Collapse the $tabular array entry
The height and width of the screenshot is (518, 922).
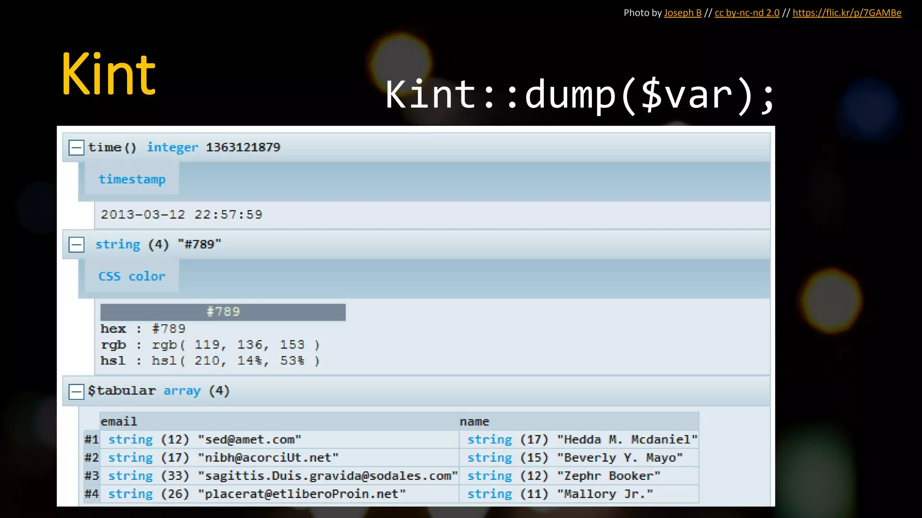[76, 391]
